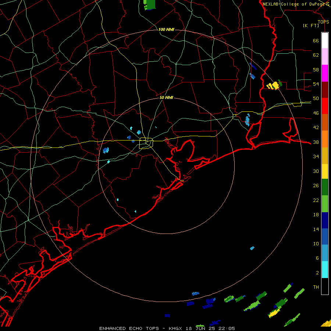331x331 pixels.
Task: Click the '[K FT]' units label
Action: click(311, 26)
